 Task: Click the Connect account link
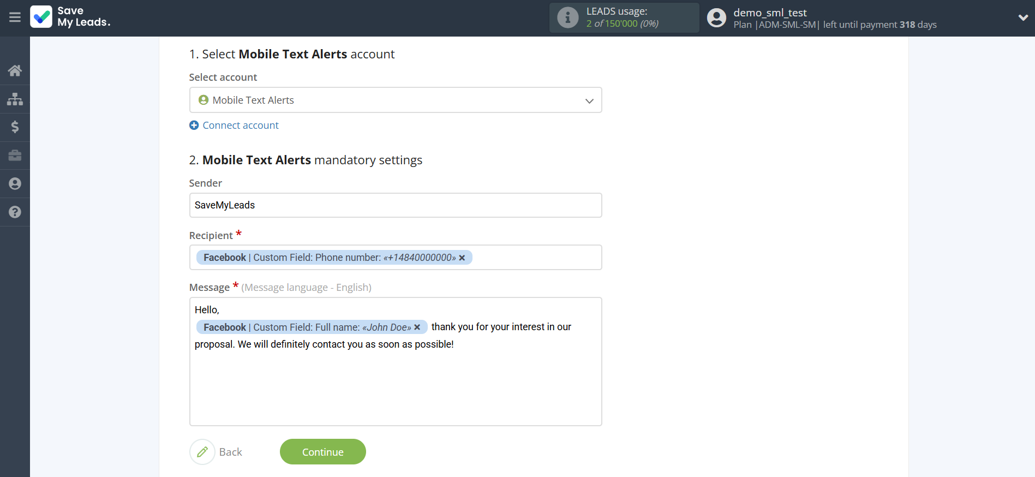(241, 126)
